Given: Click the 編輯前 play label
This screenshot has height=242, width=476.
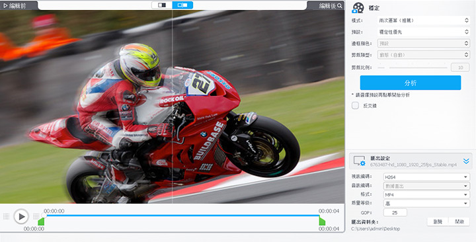Looking at the screenshot, I should click(15, 5).
